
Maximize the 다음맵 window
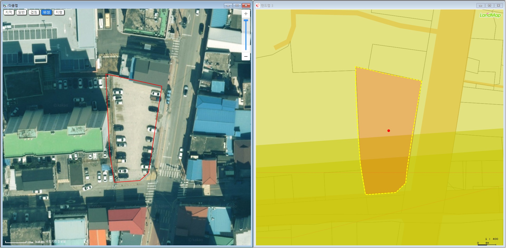237,6
